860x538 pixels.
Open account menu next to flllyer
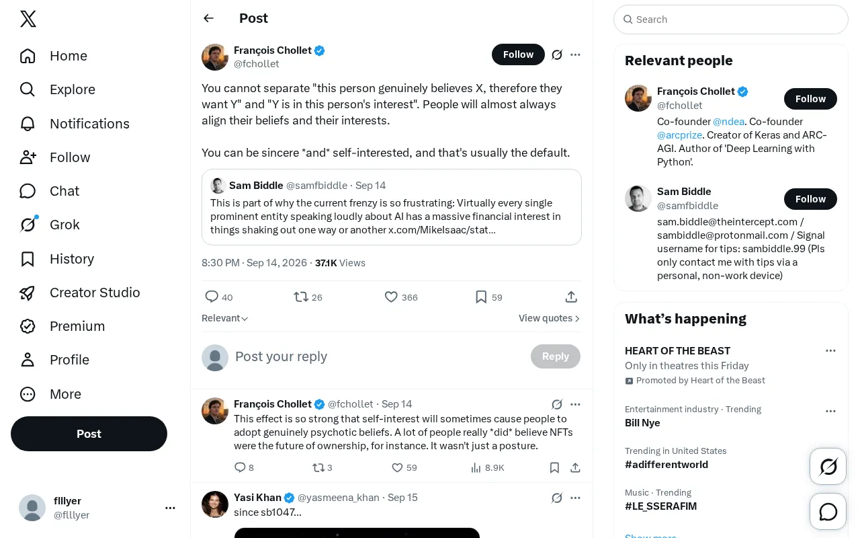pos(170,508)
